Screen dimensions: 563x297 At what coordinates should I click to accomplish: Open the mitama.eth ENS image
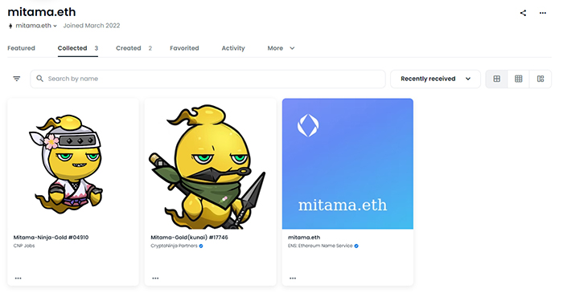[347, 164]
